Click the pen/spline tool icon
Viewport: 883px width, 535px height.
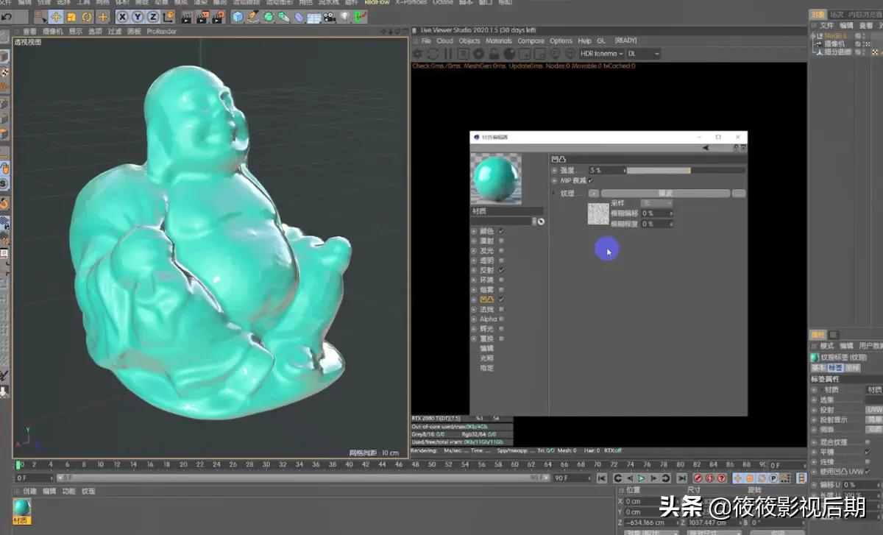253,15
